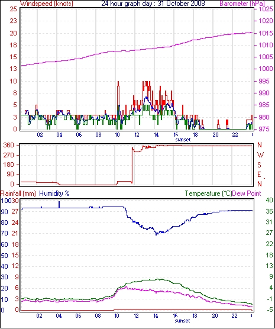The width and height of the screenshot is (275, 329).
Task: Click the sunset marker under wind graph
Action: tap(183, 140)
